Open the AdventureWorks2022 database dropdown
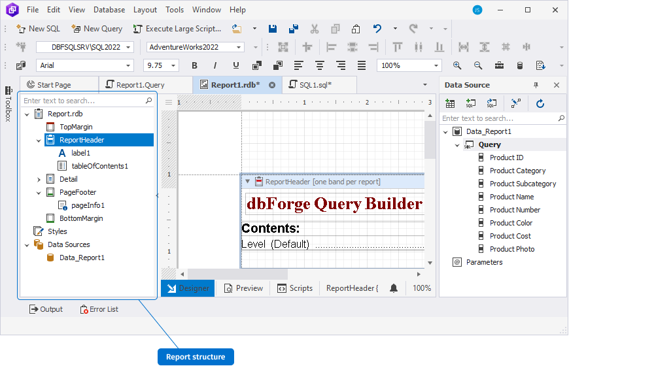 (239, 47)
